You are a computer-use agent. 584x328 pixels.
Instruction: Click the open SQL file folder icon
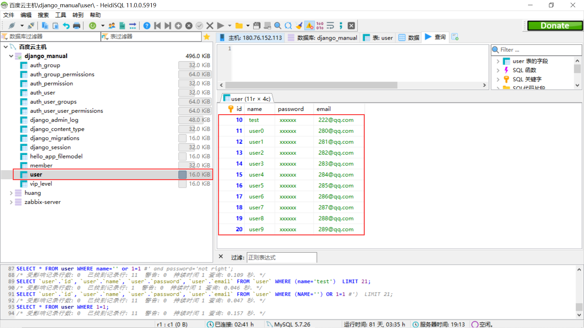click(239, 26)
